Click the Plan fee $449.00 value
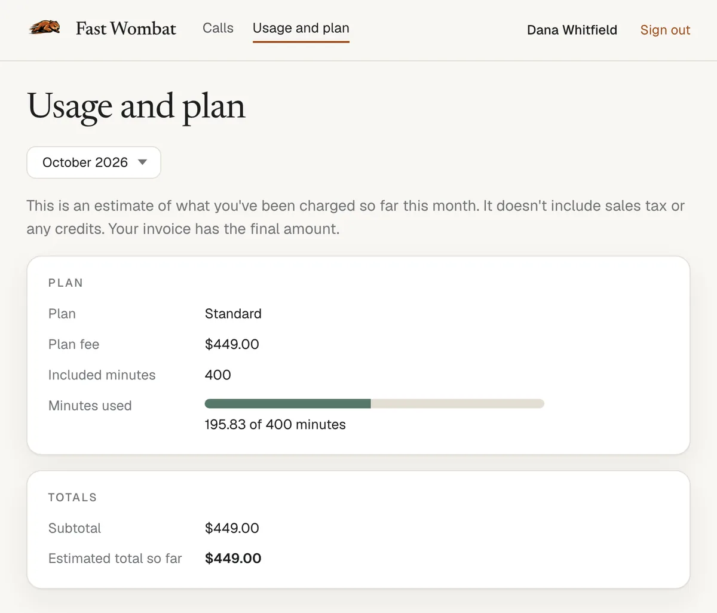This screenshot has height=613, width=717. point(232,344)
